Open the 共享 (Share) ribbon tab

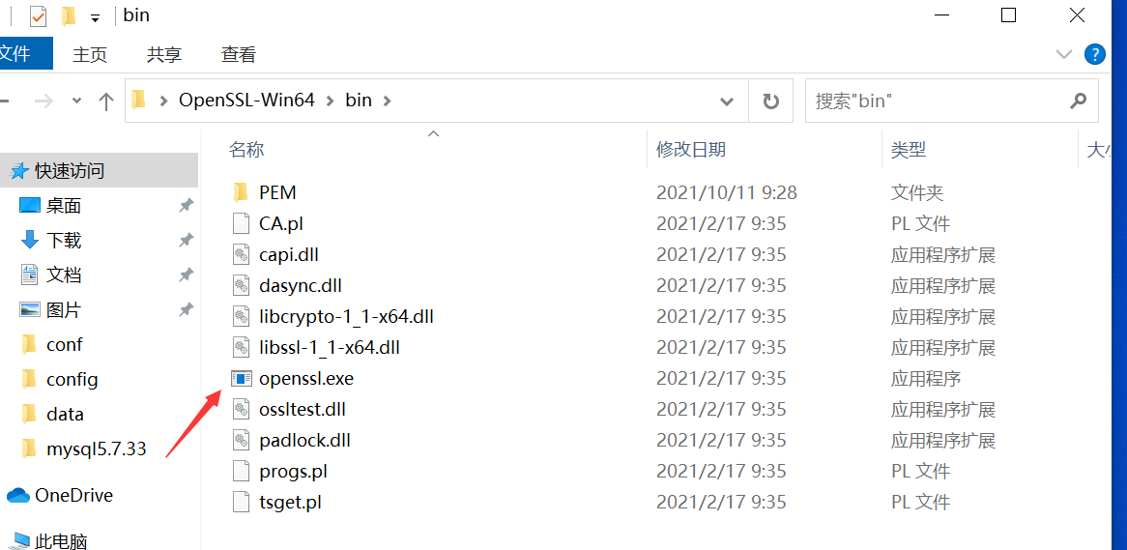tap(164, 54)
